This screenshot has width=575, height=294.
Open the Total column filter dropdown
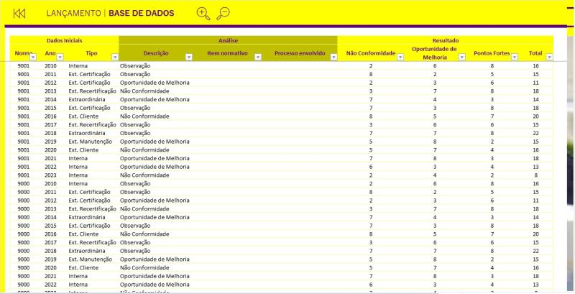[549, 58]
